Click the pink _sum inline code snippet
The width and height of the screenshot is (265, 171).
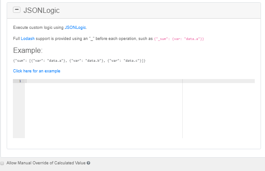[179, 39]
